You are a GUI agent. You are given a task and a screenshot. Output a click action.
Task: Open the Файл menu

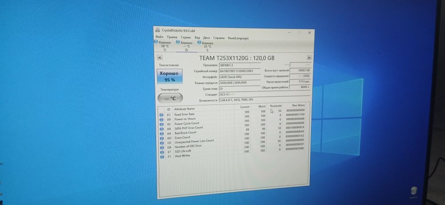[159, 37]
